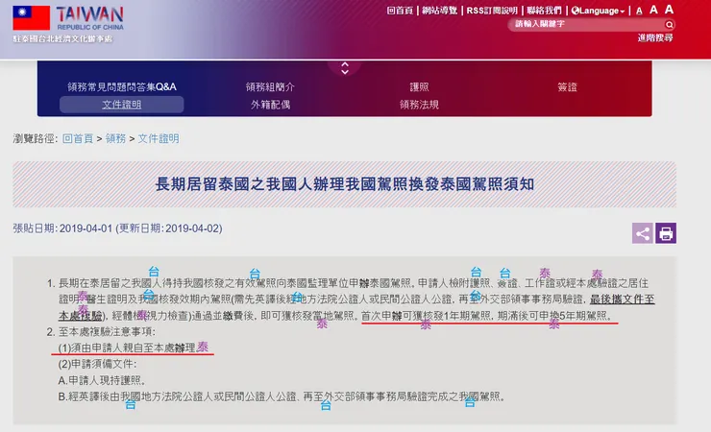Select the 文件證明 menu item
711x432 pixels.
coord(121,105)
